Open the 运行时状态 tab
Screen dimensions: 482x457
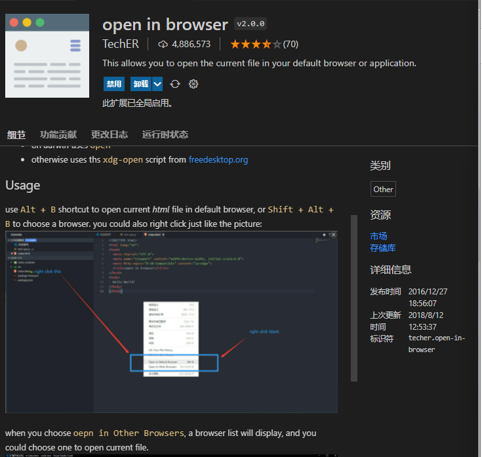[x=165, y=134]
